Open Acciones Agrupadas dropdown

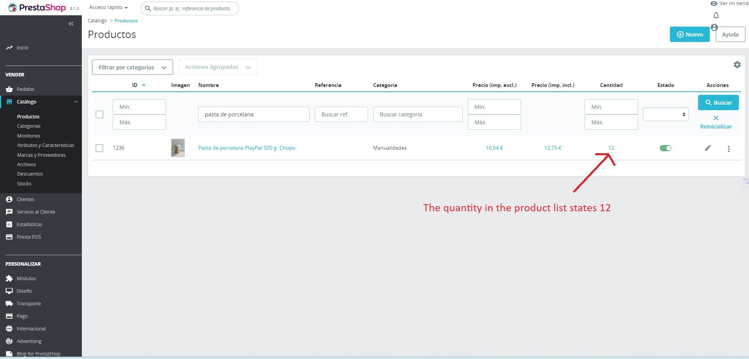[218, 67]
